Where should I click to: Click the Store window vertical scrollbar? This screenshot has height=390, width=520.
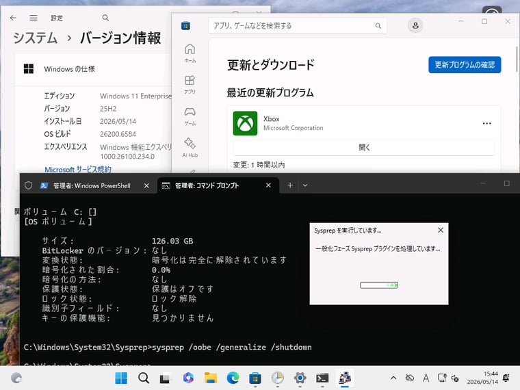[517, 59]
